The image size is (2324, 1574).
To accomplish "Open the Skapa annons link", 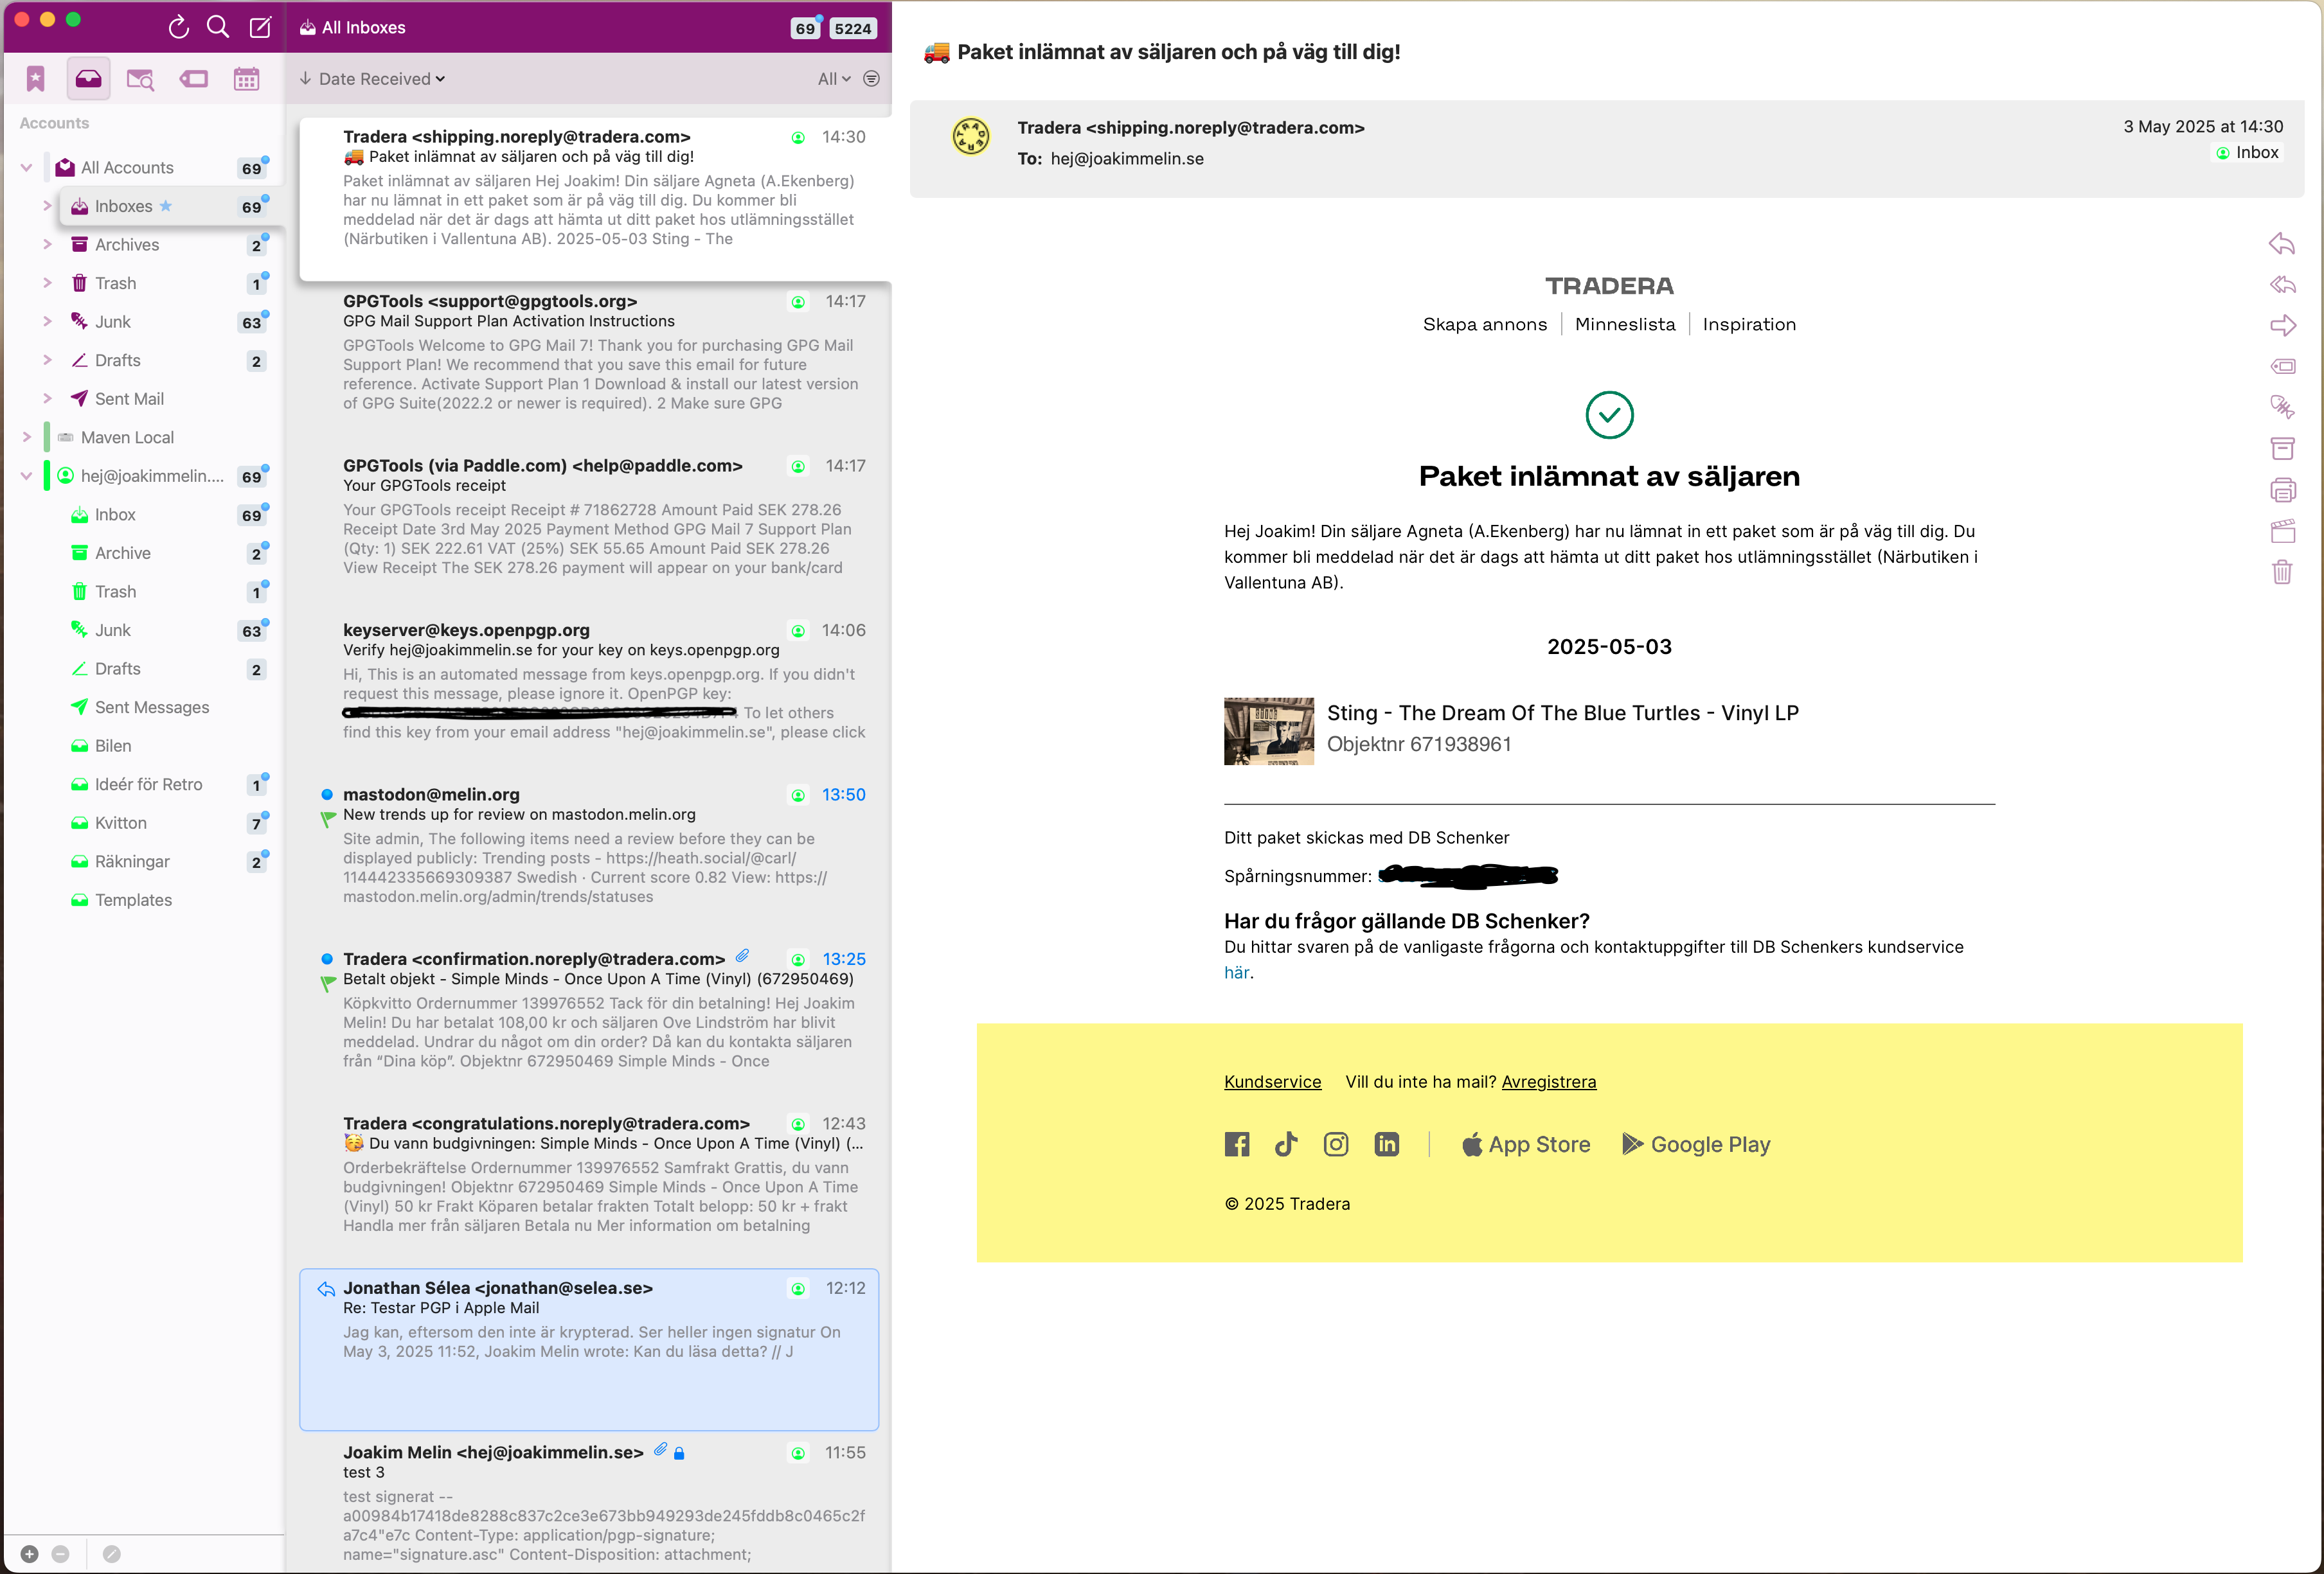I will [x=1485, y=325].
